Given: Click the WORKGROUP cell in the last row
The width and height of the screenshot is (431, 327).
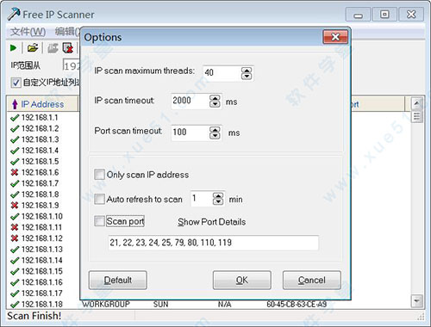Looking at the screenshot, I should coord(106,305).
